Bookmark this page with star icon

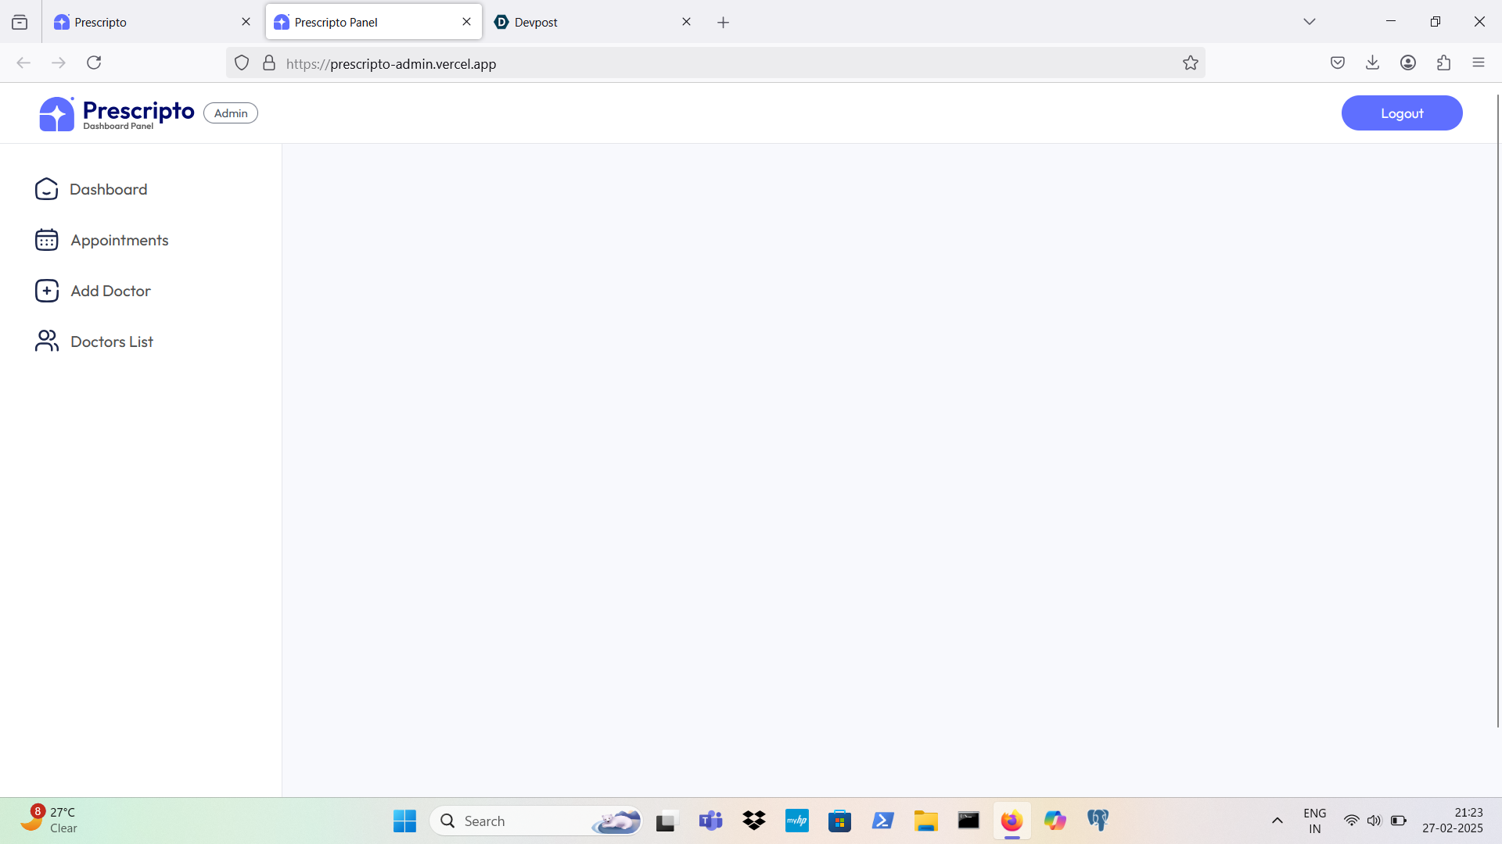point(1190,63)
